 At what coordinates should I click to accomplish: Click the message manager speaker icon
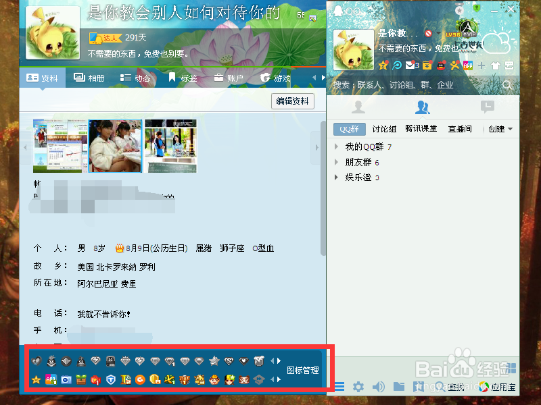(379, 387)
